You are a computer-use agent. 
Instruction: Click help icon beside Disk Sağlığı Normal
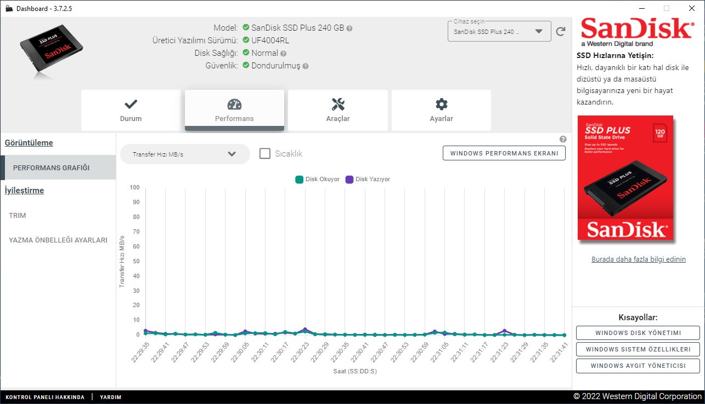click(x=283, y=54)
